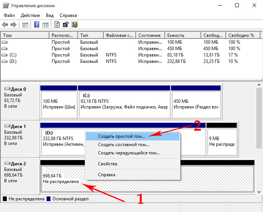The image size is (263, 212).
Task: Click the Диск 0 label panel
Action: coord(20,102)
